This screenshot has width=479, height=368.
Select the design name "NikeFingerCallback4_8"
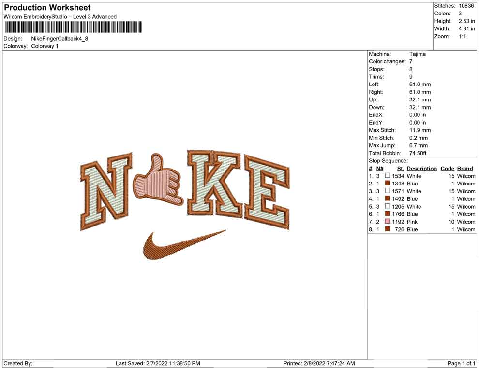[x=60, y=39]
